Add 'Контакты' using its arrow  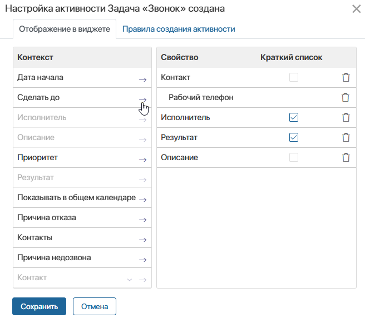pos(142,240)
